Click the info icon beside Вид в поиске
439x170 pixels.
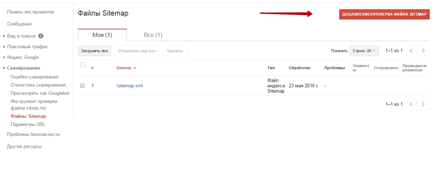[x=41, y=36]
